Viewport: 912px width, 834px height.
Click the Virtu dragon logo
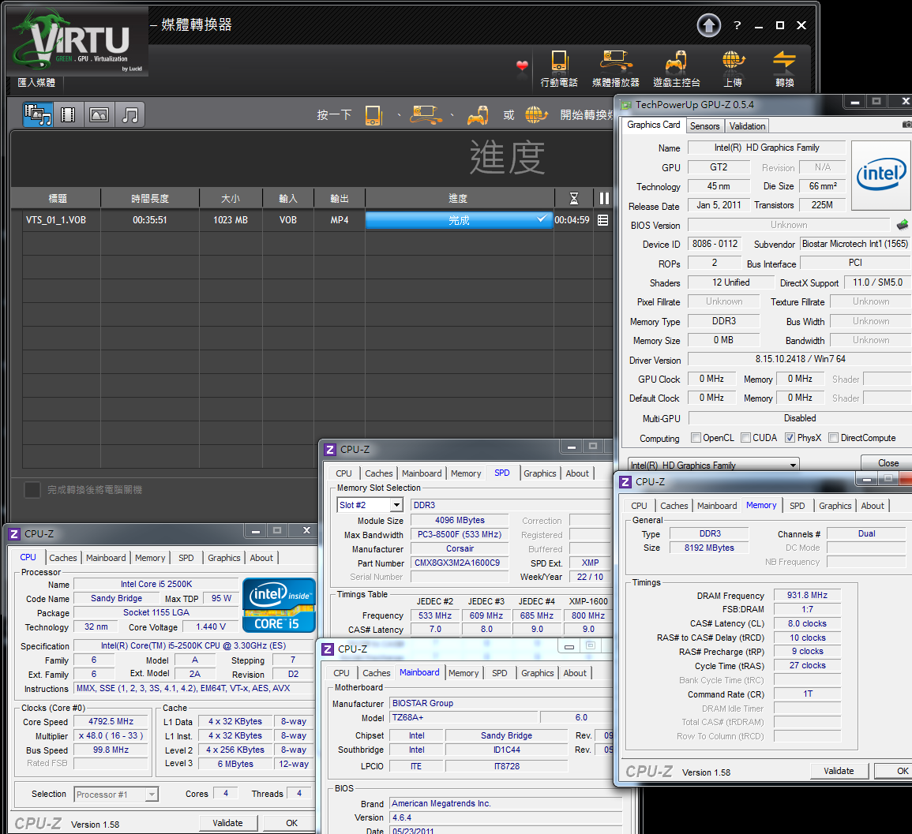point(77,41)
